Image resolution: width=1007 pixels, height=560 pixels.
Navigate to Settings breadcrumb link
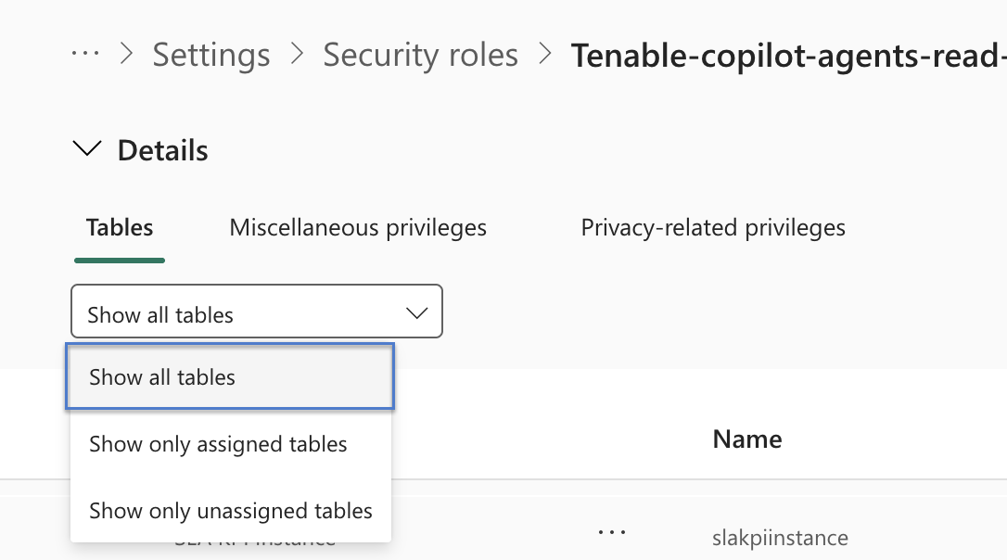210,55
